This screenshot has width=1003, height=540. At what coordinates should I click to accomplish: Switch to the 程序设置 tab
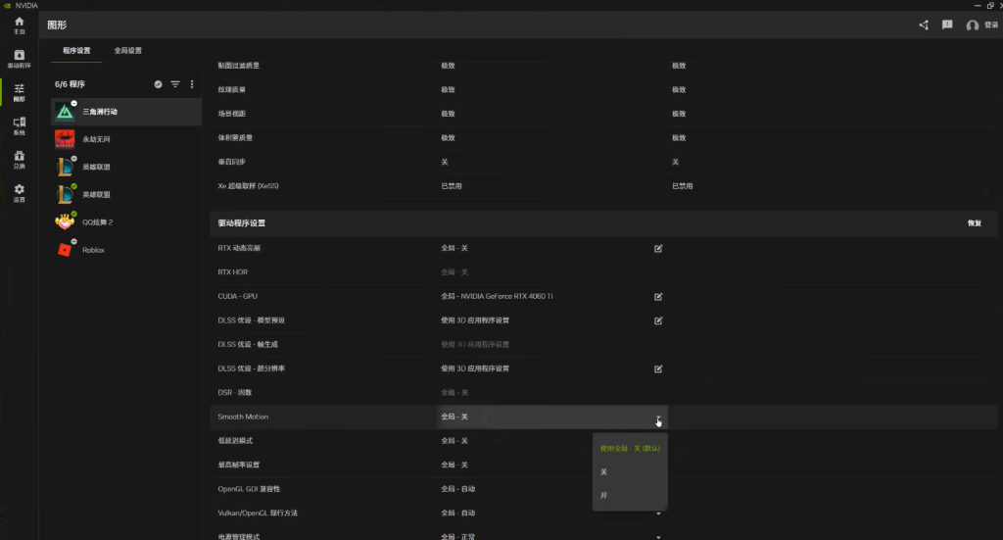(76, 51)
